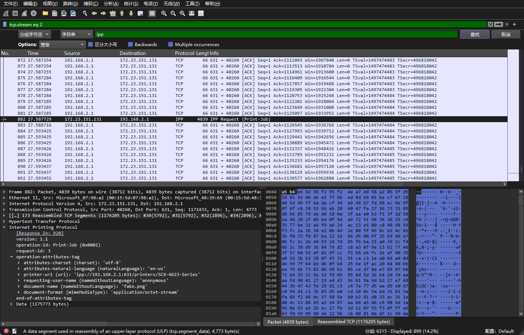The width and height of the screenshot is (524, 335).
Task: Click the 配置: Default profile in status bar
Action: click(x=500, y=331)
